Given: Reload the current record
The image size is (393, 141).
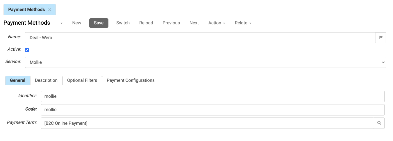Looking at the screenshot, I should 146,23.
